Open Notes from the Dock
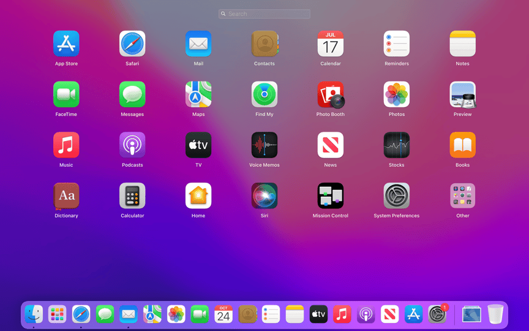 point(295,314)
